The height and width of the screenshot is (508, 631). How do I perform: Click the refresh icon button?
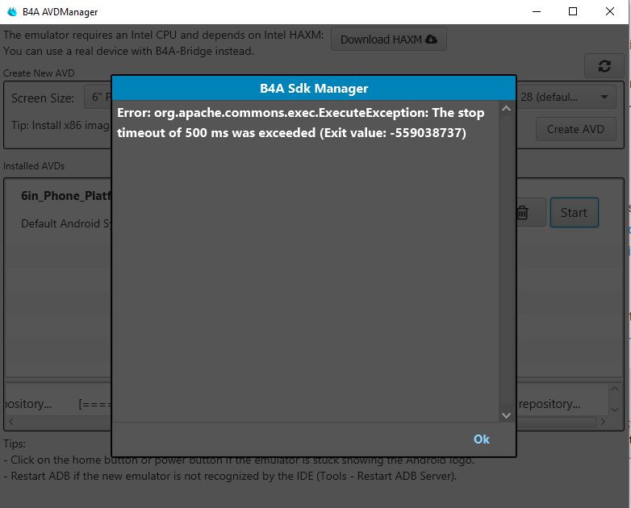(x=604, y=66)
